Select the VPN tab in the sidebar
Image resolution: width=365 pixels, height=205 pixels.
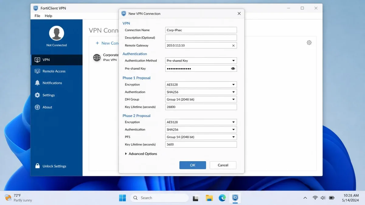tap(57, 60)
